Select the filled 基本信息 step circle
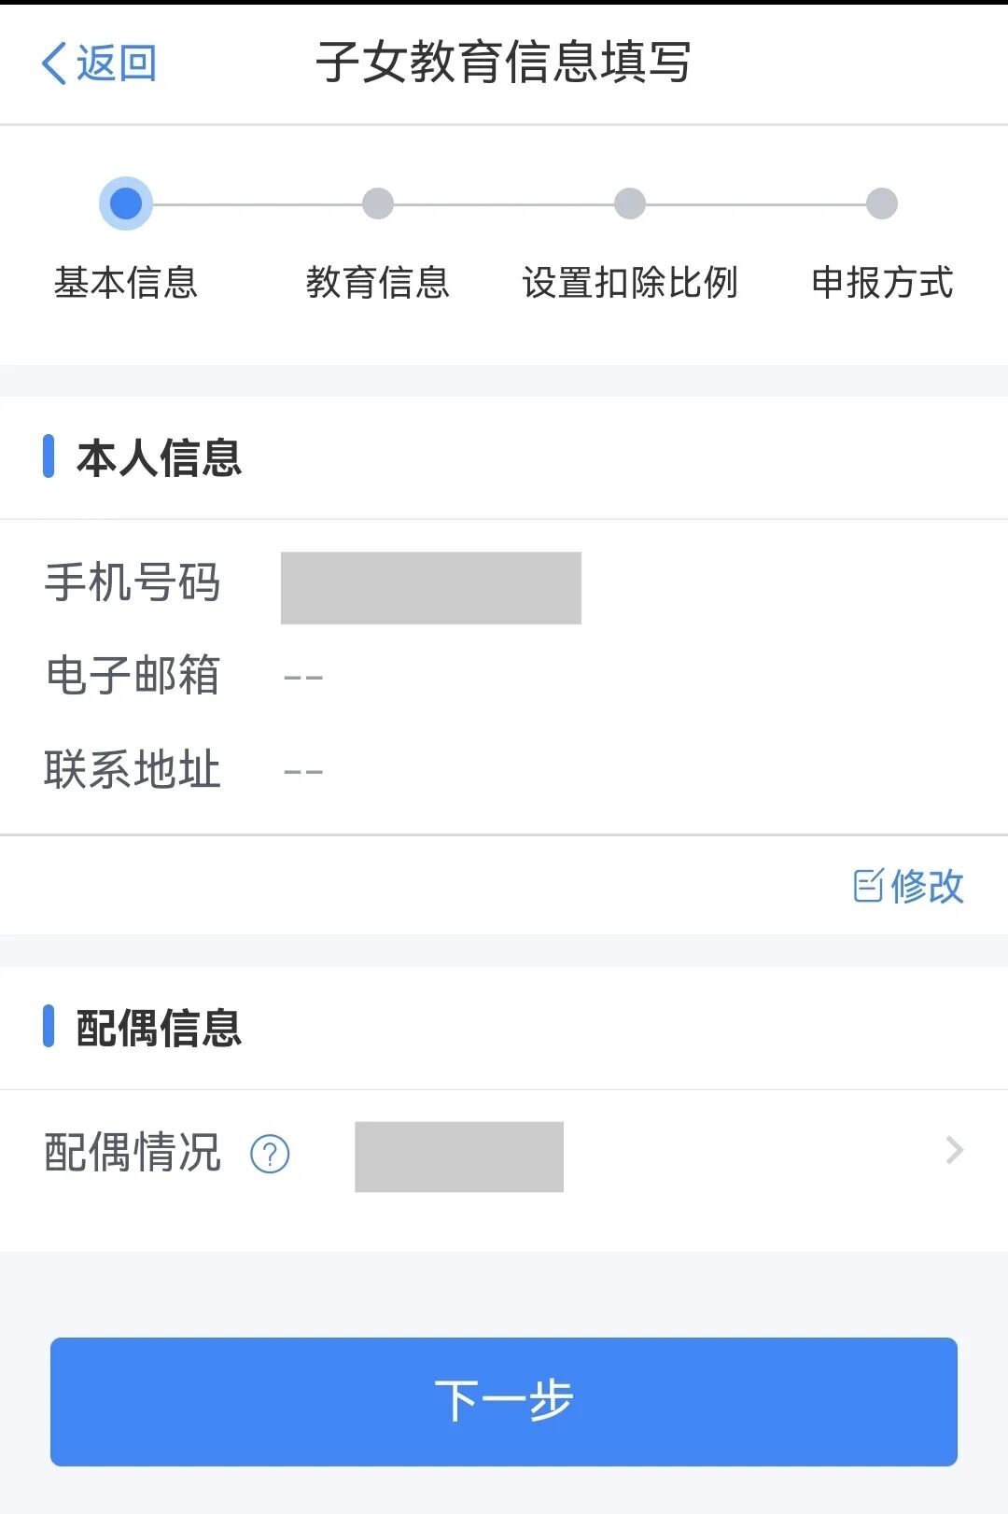The height and width of the screenshot is (1514, 1008). [x=126, y=203]
